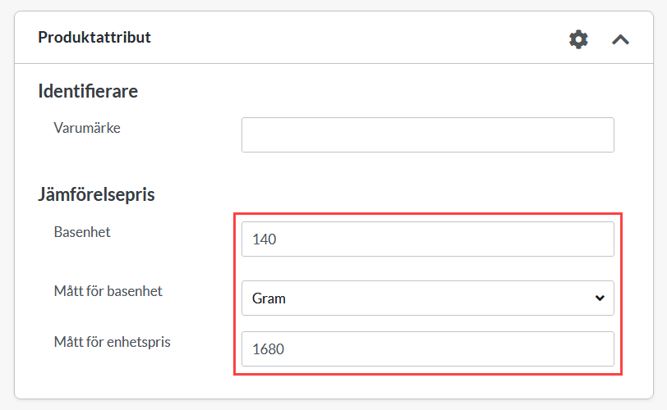This screenshot has height=410, width=667.
Task: Select the Gram value text in dropdown
Action: coord(269,298)
